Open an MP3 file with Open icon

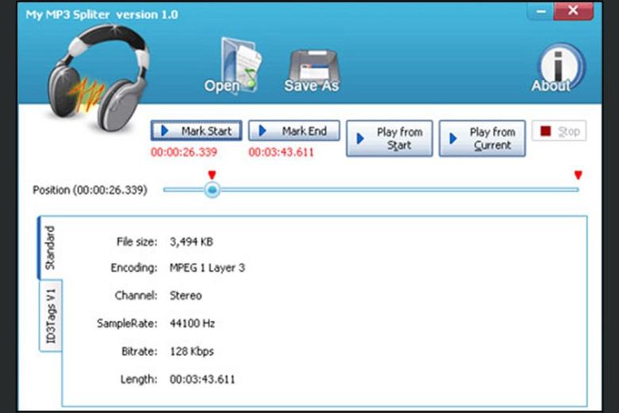pos(233,65)
